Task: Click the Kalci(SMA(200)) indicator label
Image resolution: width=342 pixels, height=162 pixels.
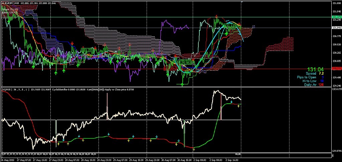Action: (x=96, y=89)
